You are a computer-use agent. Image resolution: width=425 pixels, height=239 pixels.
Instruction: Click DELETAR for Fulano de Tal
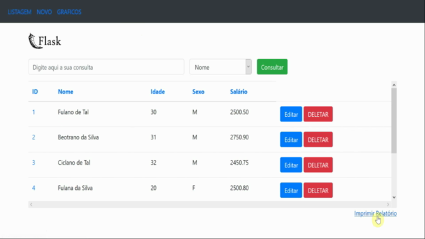tap(318, 114)
